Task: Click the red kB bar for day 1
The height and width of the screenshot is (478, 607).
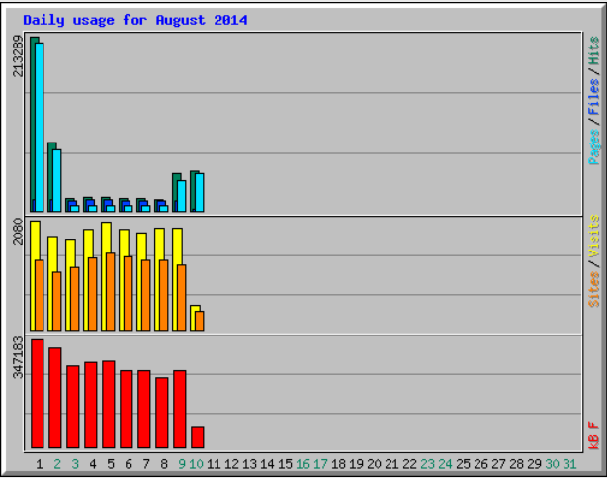Action: (38, 394)
